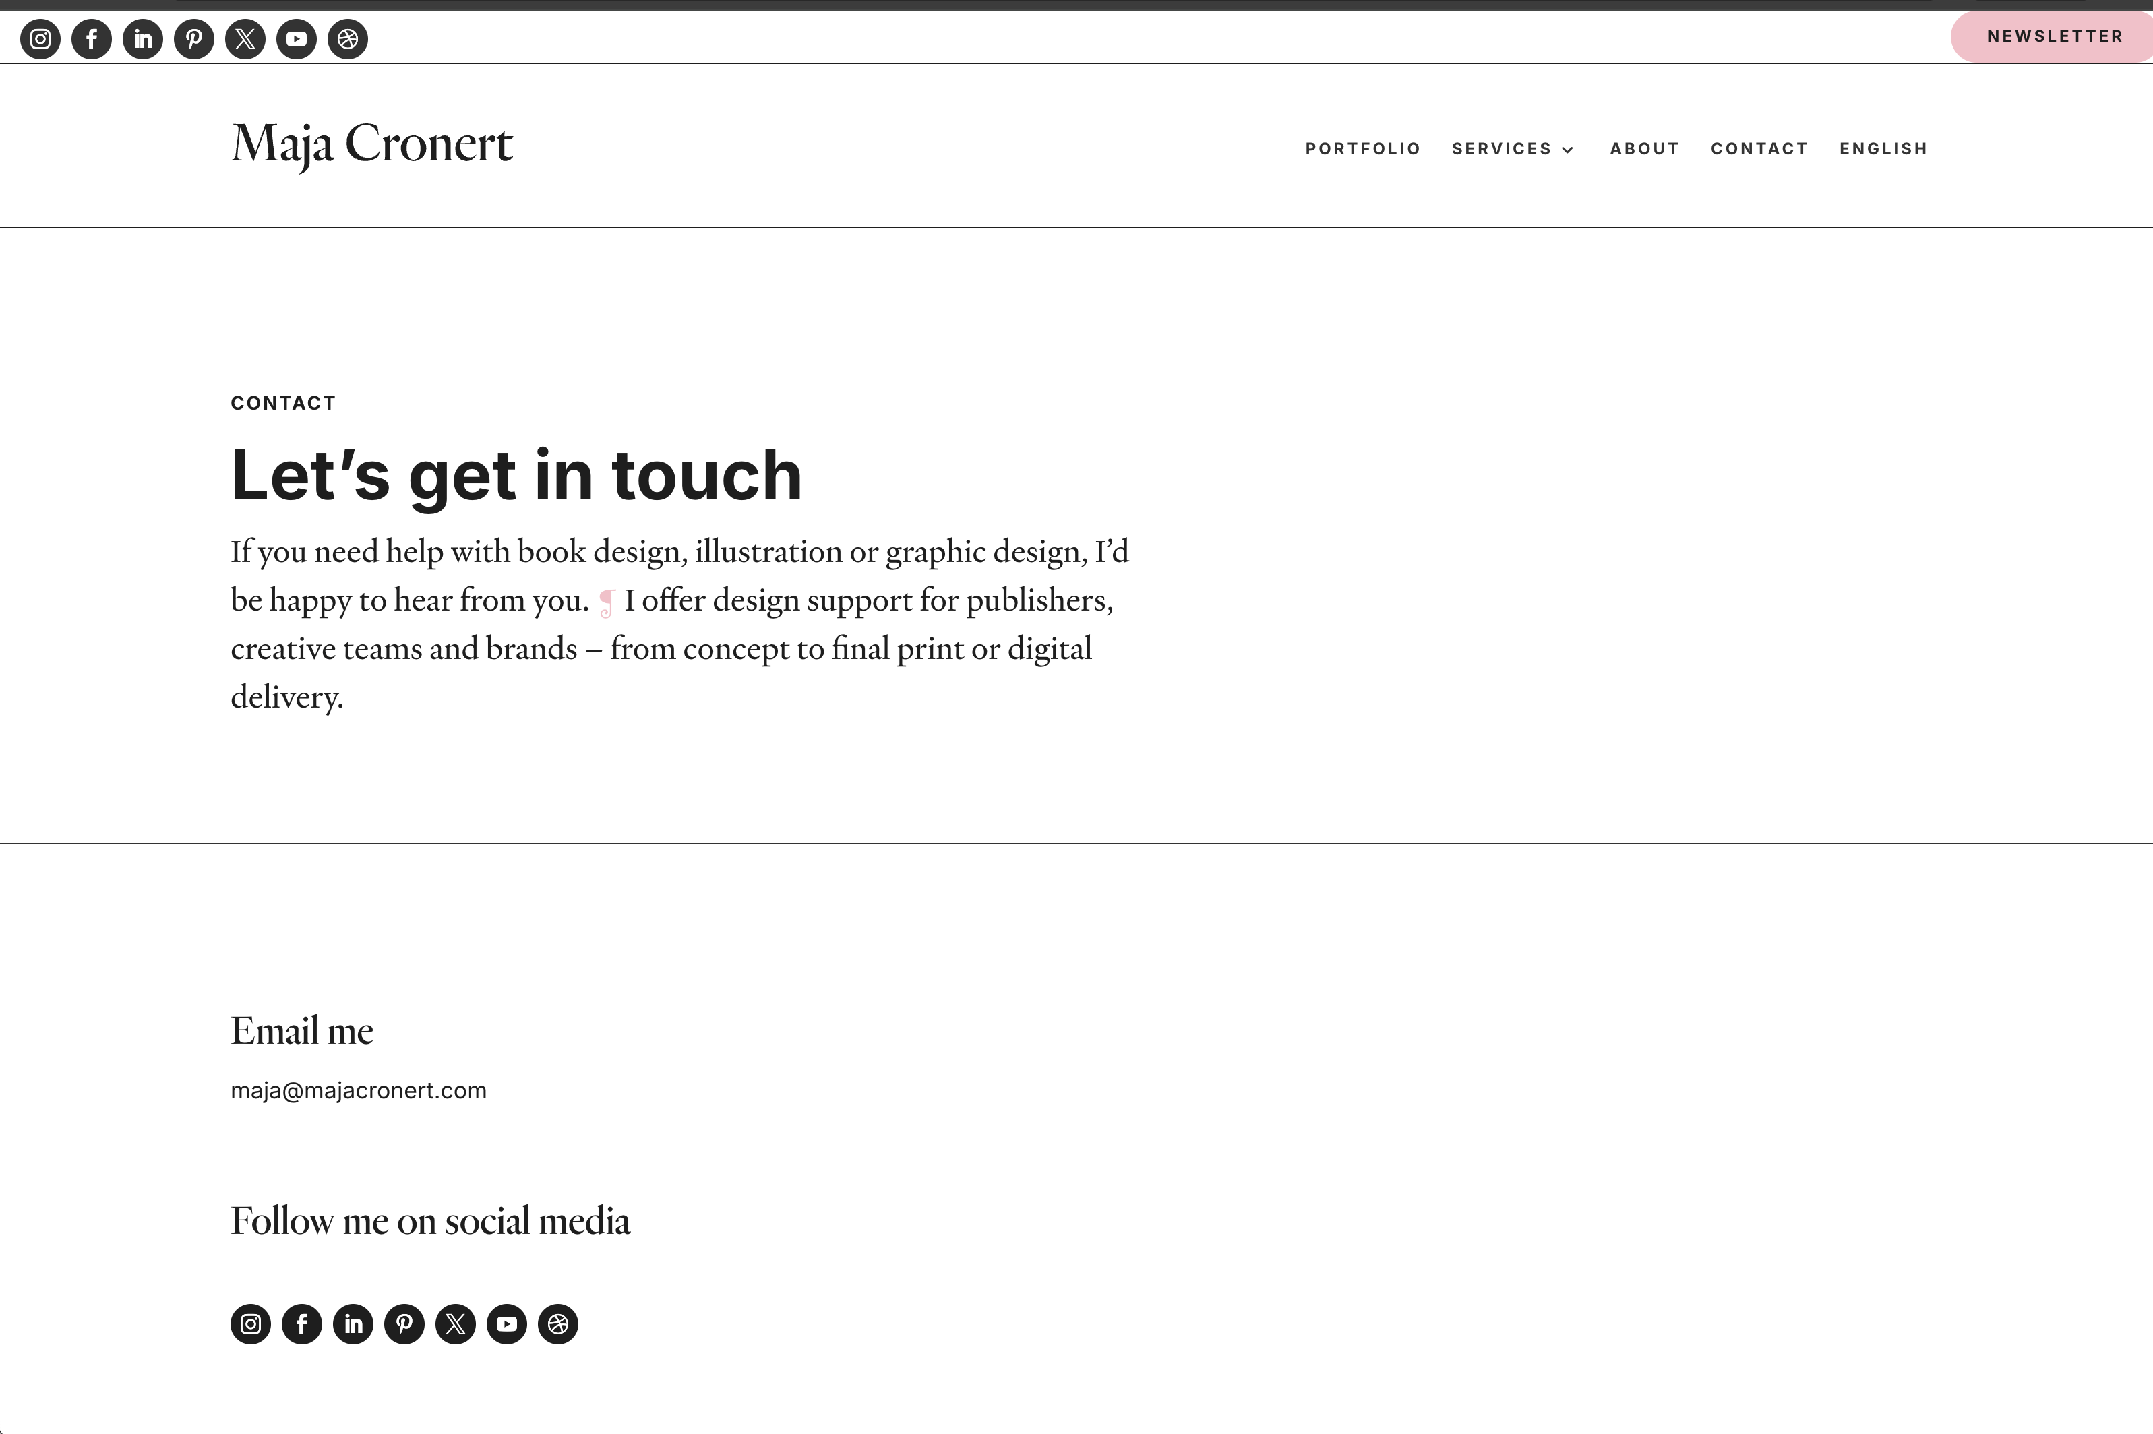Open Dribbble icon under Follow me section
2153x1434 pixels.
pos(558,1324)
